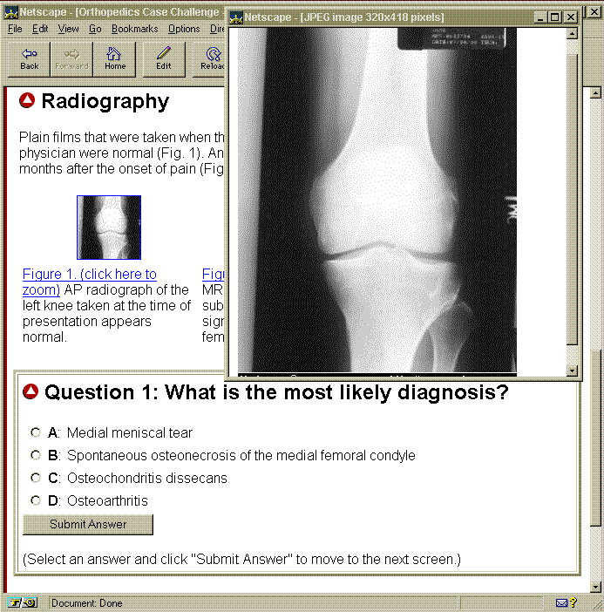
Task: Open the Go menu
Action: pyautogui.click(x=95, y=29)
